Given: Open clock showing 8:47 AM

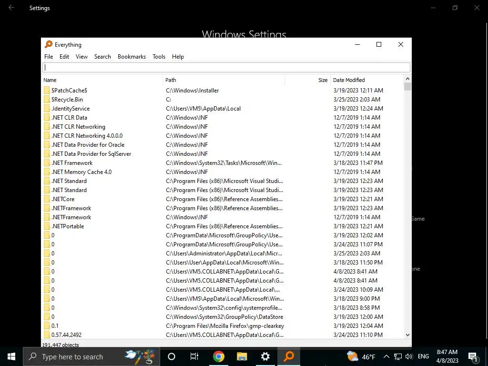Looking at the screenshot, I should pos(447,356).
